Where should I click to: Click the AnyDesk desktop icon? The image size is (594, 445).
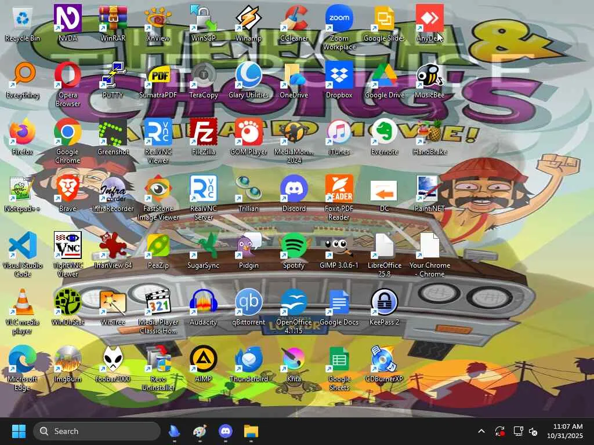[x=430, y=18]
